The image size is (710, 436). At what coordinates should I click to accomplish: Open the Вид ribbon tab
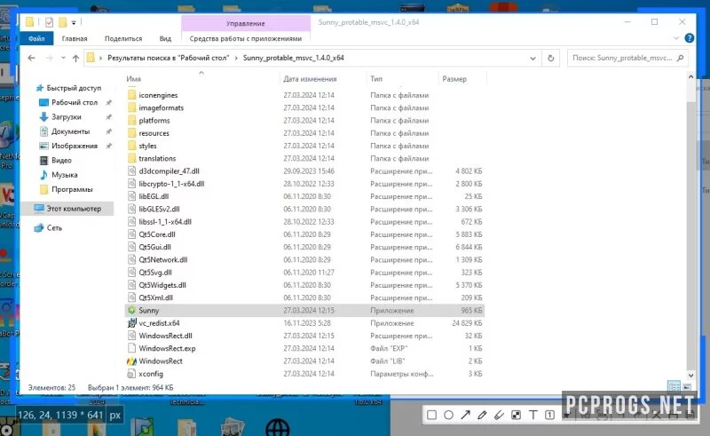pos(165,38)
